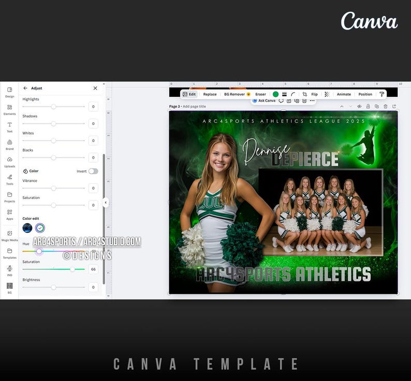411x381 pixels.
Task: Open the border style lines icon
Action: pyautogui.click(x=284, y=94)
